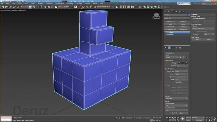
Task: Click the Undo arrow icon
Action: (x=3, y=7)
